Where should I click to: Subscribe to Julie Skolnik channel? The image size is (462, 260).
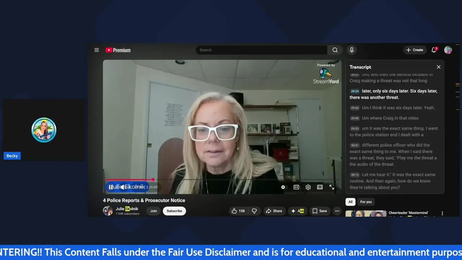pos(174,211)
